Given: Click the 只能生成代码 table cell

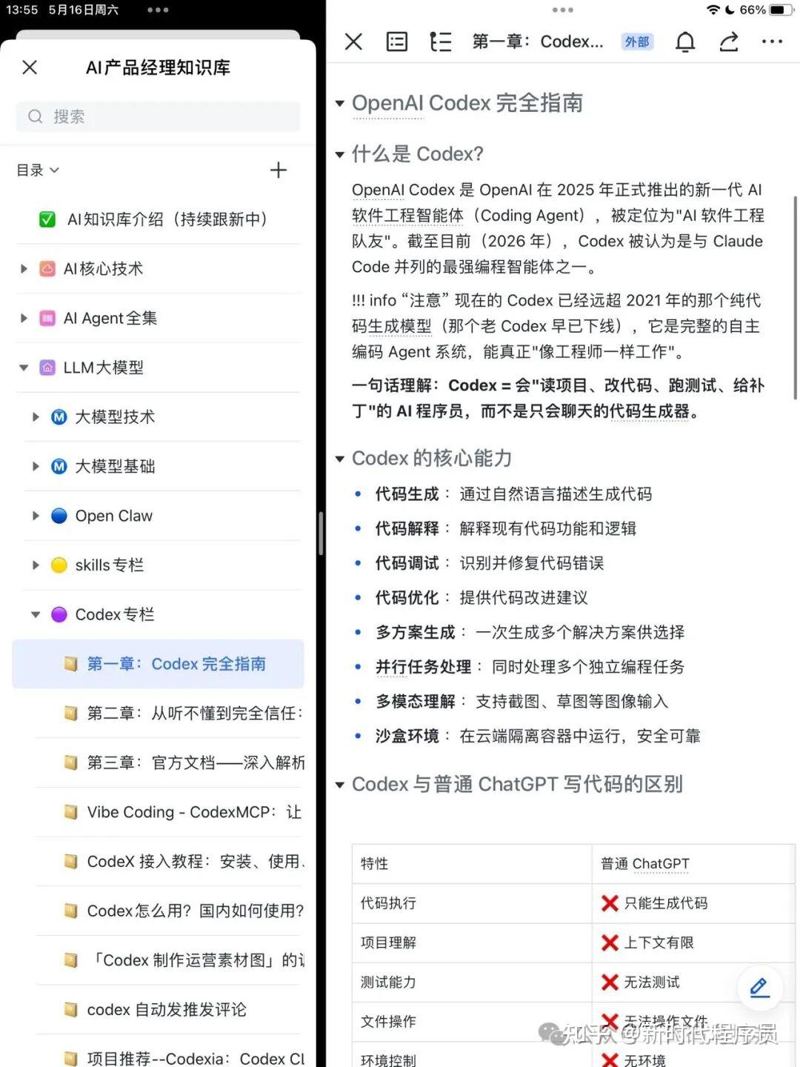Looking at the screenshot, I should point(693,903).
